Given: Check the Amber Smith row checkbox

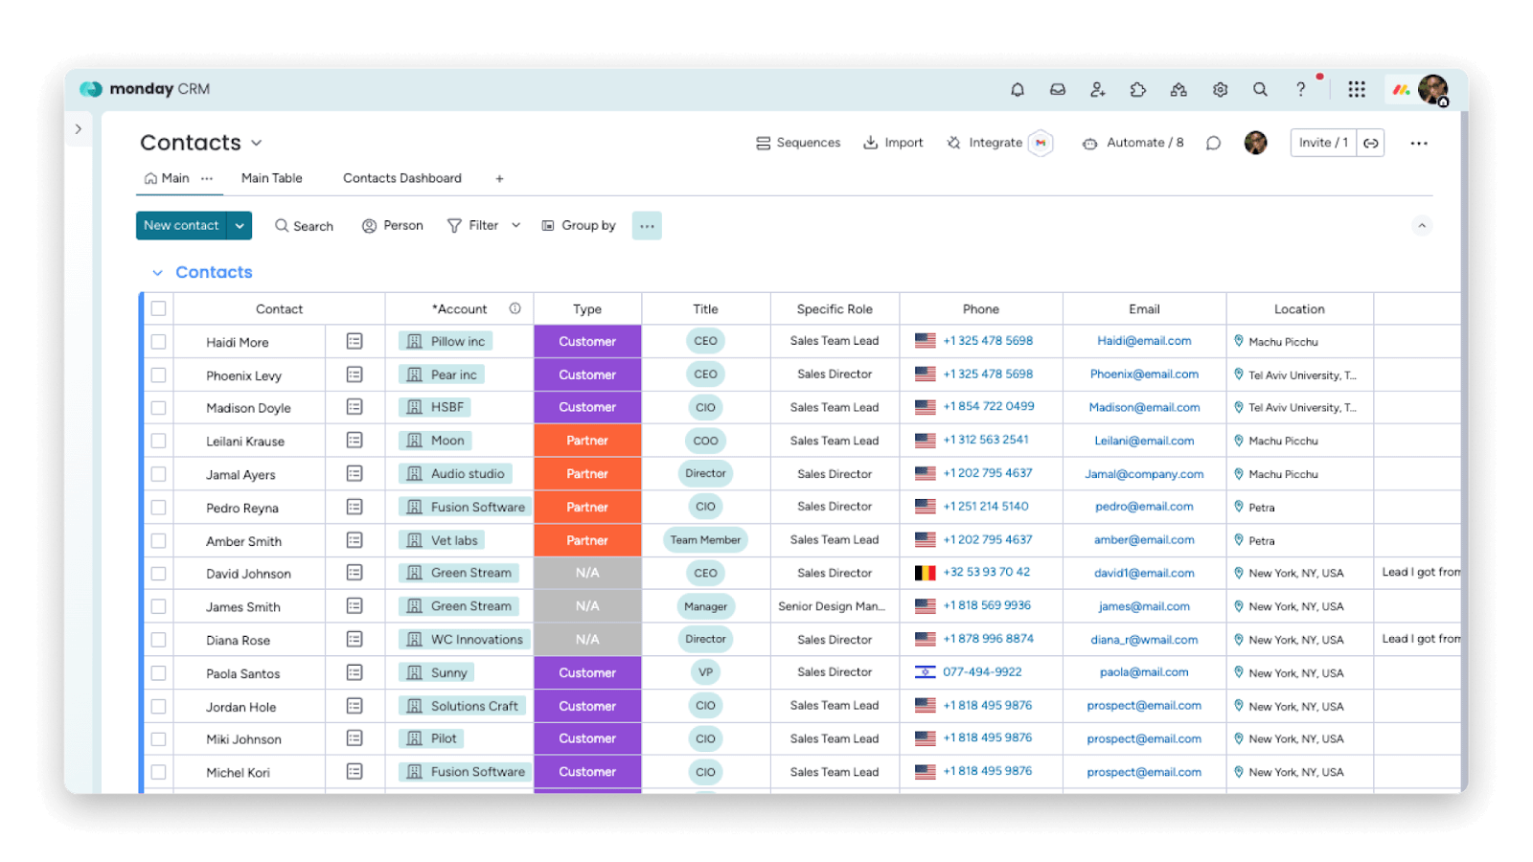Looking at the screenshot, I should click(158, 540).
